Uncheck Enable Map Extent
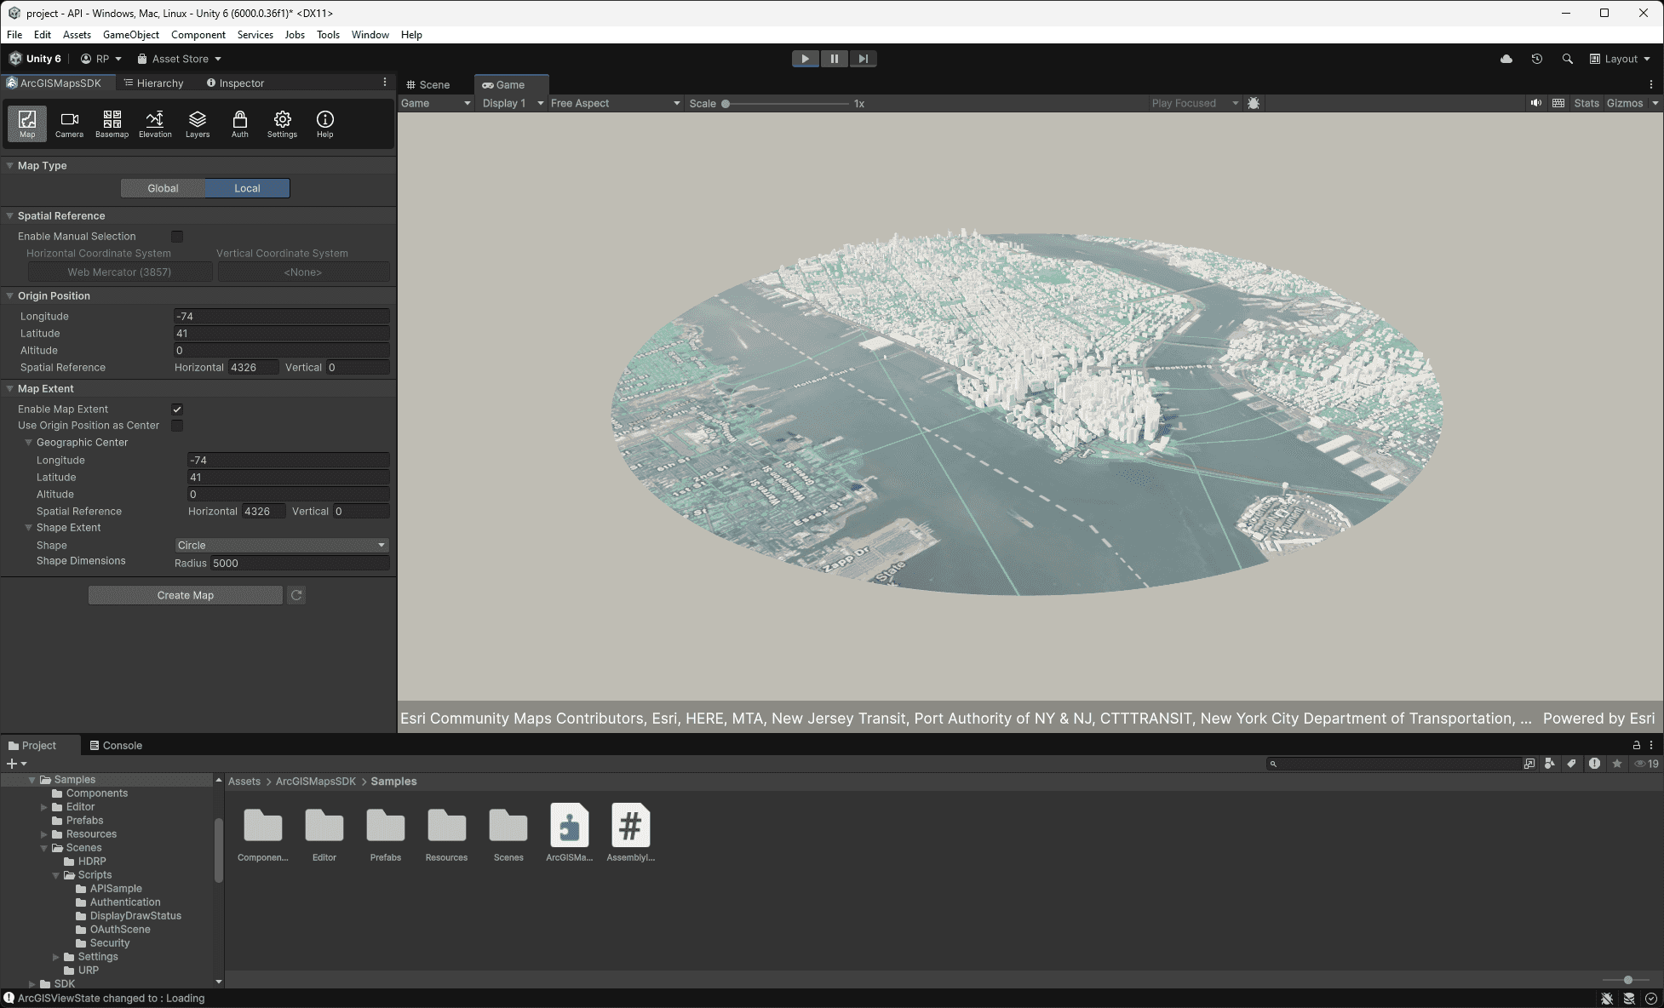Viewport: 1664px width, 1008px height. (177, 409)
